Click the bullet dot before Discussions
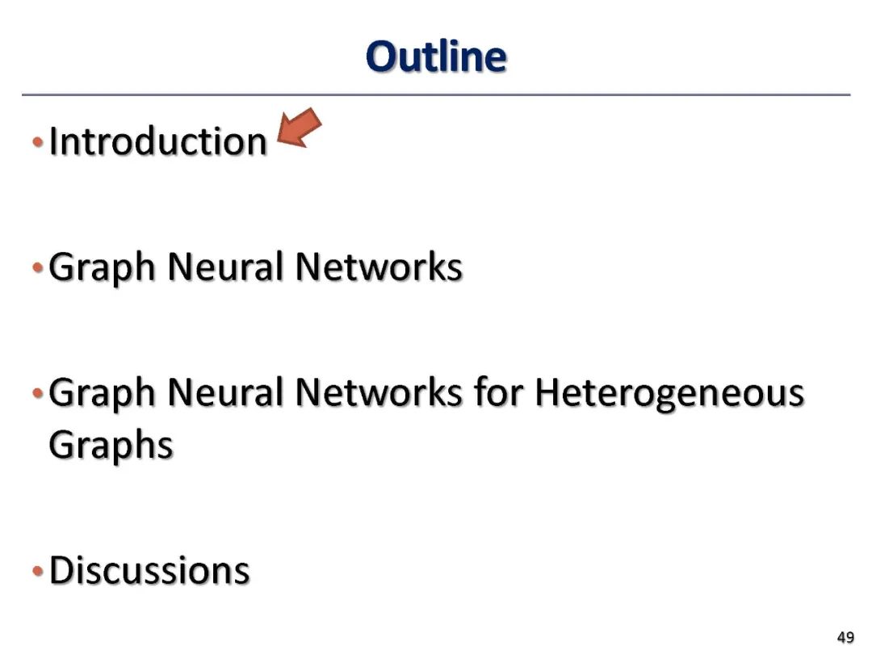 [x=37, y=572]
